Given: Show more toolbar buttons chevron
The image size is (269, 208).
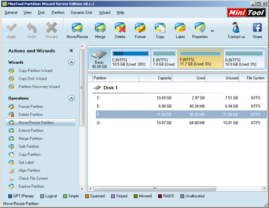Looking at the screenshot, I should (x=212, y=31).
